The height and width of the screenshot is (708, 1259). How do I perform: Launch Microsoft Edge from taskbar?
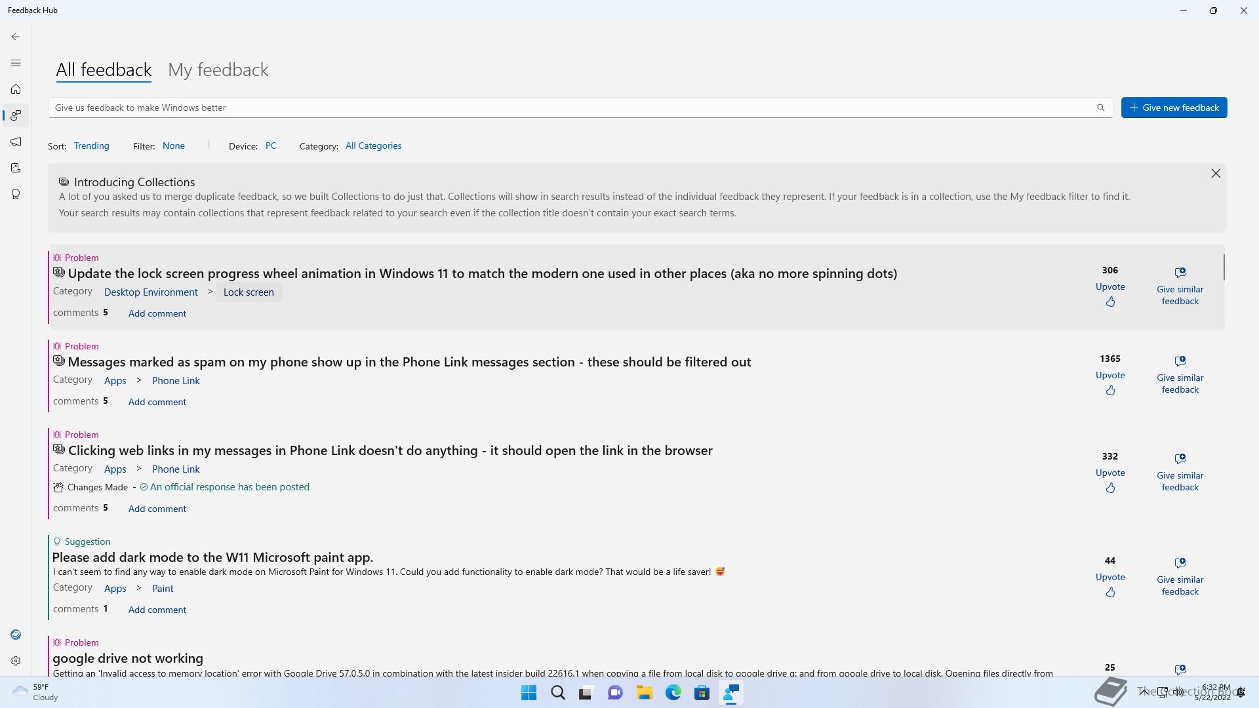click(x=673, y=693)
